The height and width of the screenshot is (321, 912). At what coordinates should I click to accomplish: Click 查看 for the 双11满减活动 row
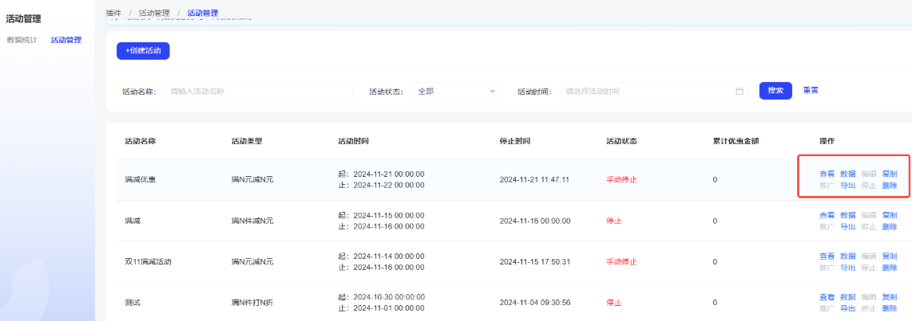(827, 256)
